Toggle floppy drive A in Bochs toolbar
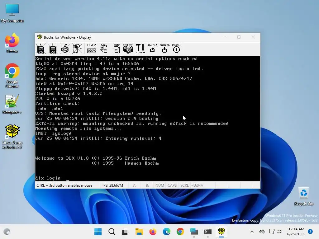 (41, 49)
